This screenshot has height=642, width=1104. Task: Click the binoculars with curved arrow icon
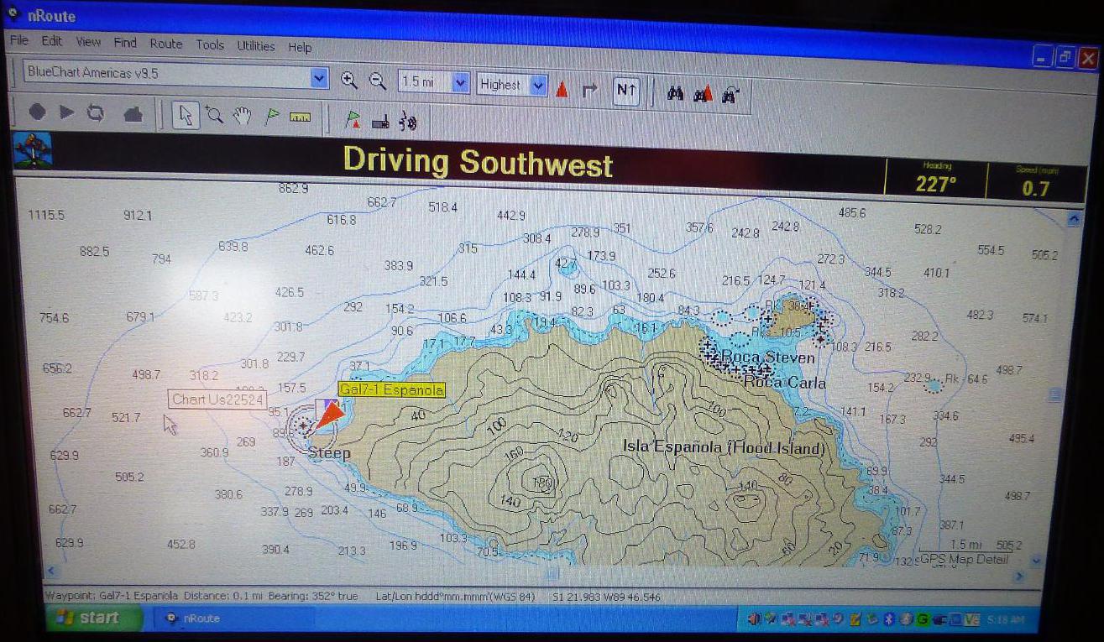pyautogui.click(x=731, y=96)
